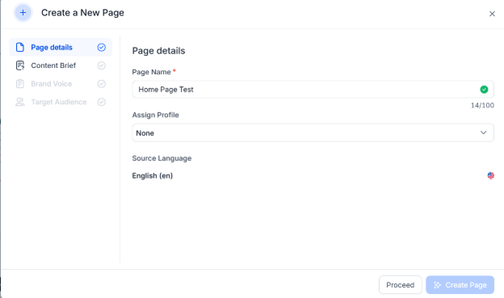Click the Proceed button
The width and height of the screenshot is (504, 298).
(x=400, y=285)
